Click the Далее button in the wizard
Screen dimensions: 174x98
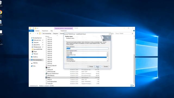(98, 66)
